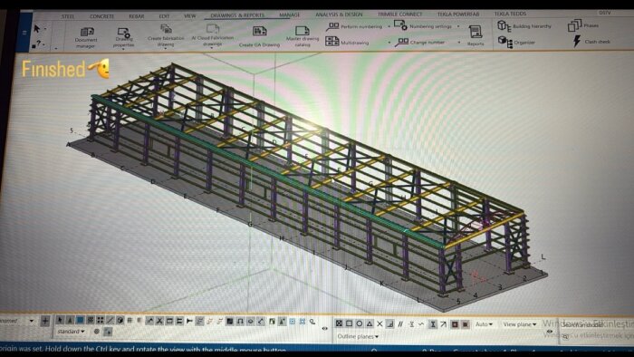Enable snap to perpendicular points icon
This screenshot has width=634, height=357.
pos(389,323)
